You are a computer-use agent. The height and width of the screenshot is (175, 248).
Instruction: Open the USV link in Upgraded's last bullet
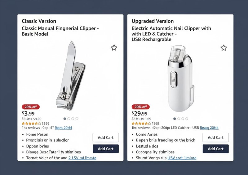tap(182, 158)
